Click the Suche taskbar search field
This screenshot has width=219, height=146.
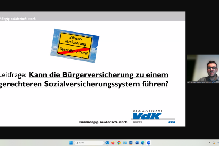coord(89,143)
